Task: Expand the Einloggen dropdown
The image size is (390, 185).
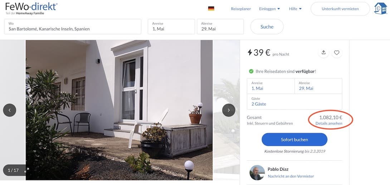Action: (269, 9)
